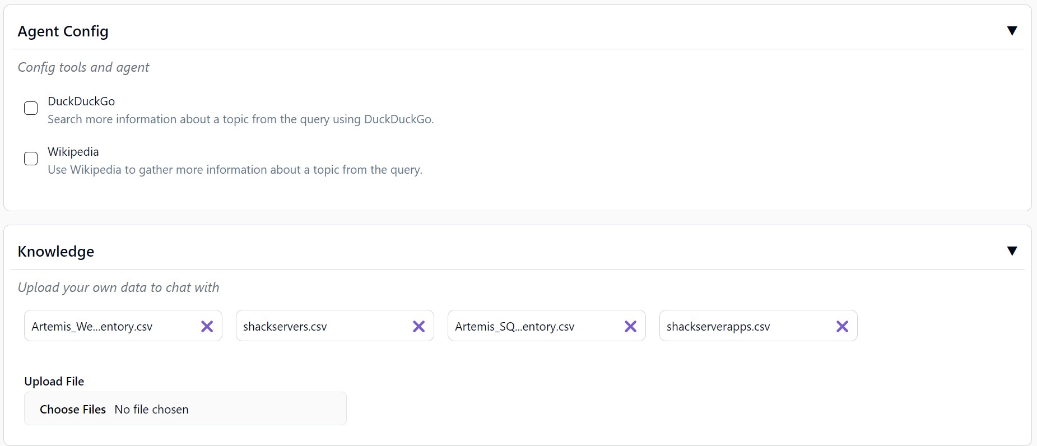1037x446 pixels.
Task: Remove the Artemis_We...entory.csv file
Action: pyautogui.click(x=207, y=327)
